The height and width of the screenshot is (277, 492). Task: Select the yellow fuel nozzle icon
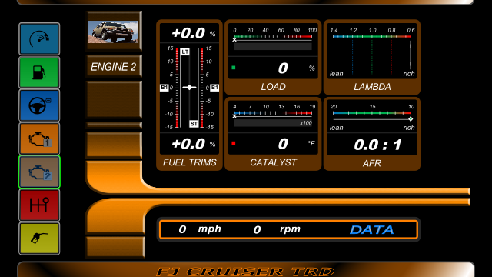click(39, 239)
